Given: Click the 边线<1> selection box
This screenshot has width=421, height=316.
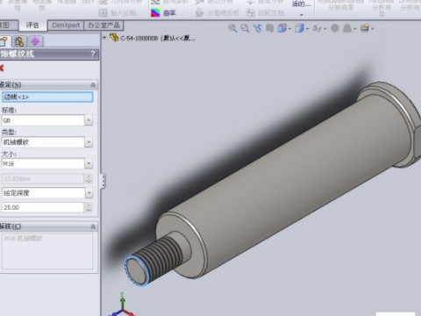Looking at the screenshot, I should coord(47,97).
